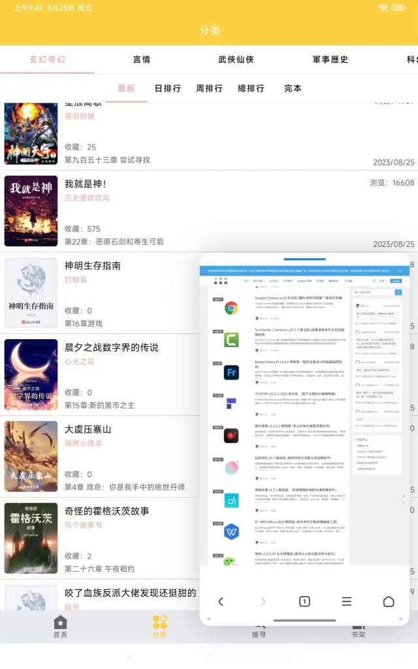Screen dimensions: 418x669
Task: Open TechSmith_Camtasia article title in browser
Action: coord(300,331)
